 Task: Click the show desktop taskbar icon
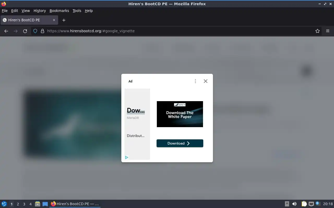tap(45, 204)
